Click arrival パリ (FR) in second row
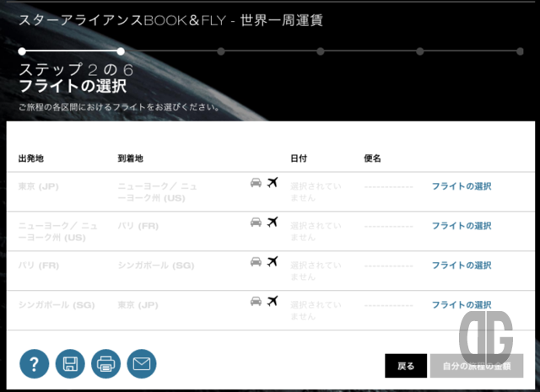Screen dimensions: 540x392 [x=138, y=226]
